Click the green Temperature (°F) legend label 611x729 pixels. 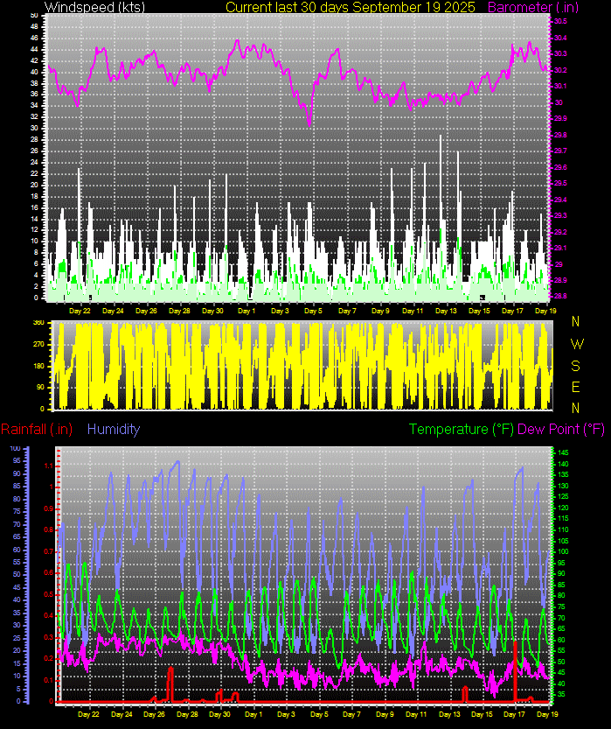click(x=462, y=429)
